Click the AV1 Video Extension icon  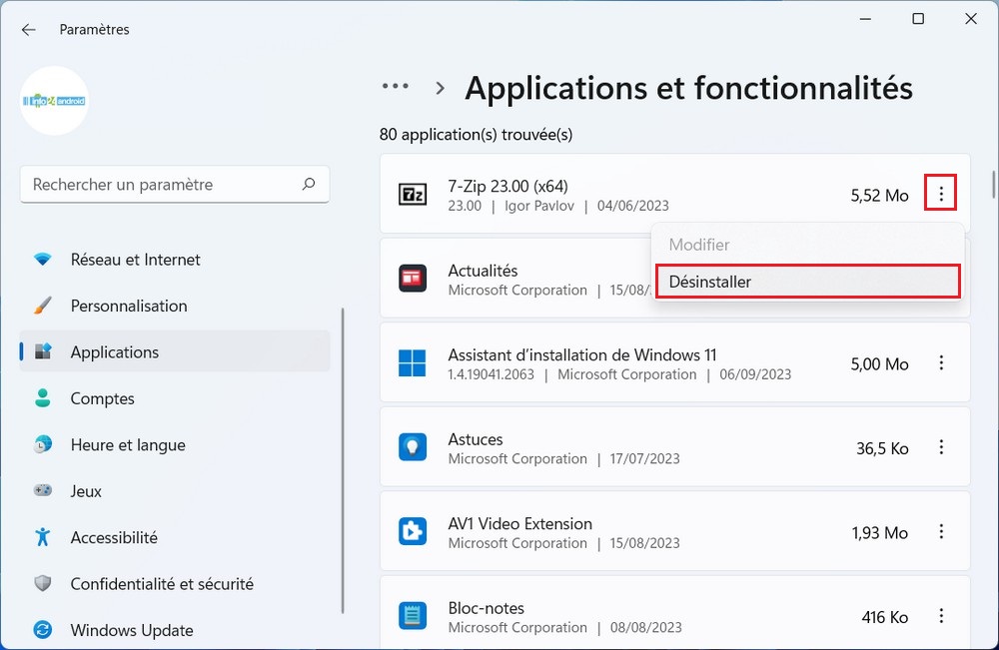[413, 531]
